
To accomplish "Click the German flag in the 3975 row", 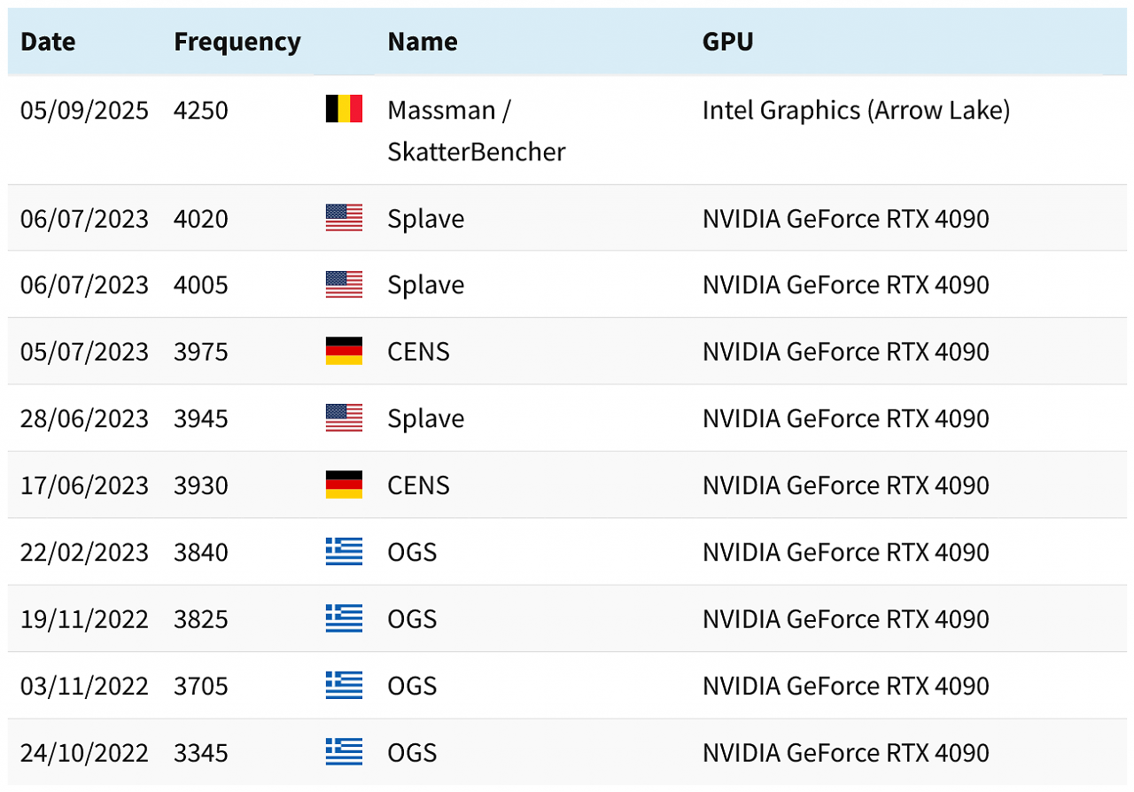I will tap(344, 352).
